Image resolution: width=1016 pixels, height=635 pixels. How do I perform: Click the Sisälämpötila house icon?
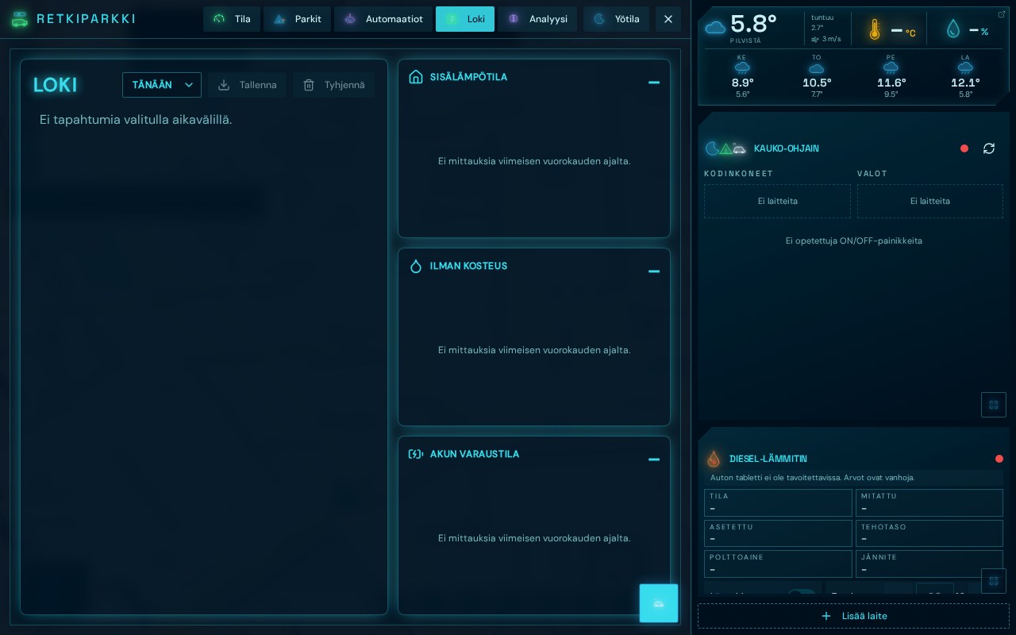[x=416, y=77]
